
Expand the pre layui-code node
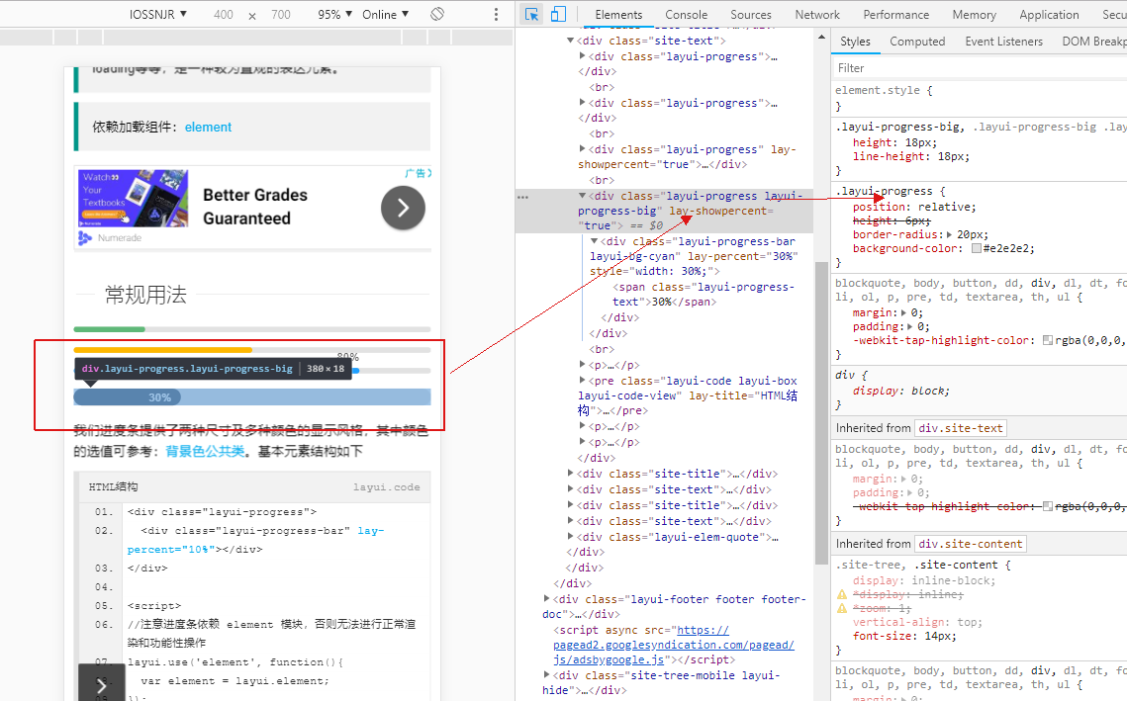[x=582, y=381]
